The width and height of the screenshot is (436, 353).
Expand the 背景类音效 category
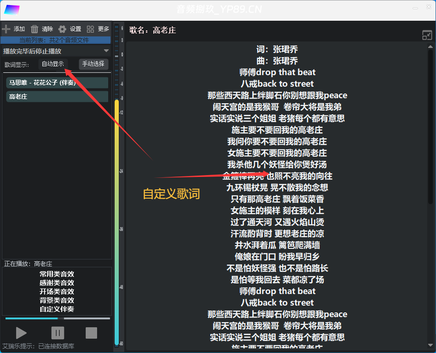coord(57,300)
